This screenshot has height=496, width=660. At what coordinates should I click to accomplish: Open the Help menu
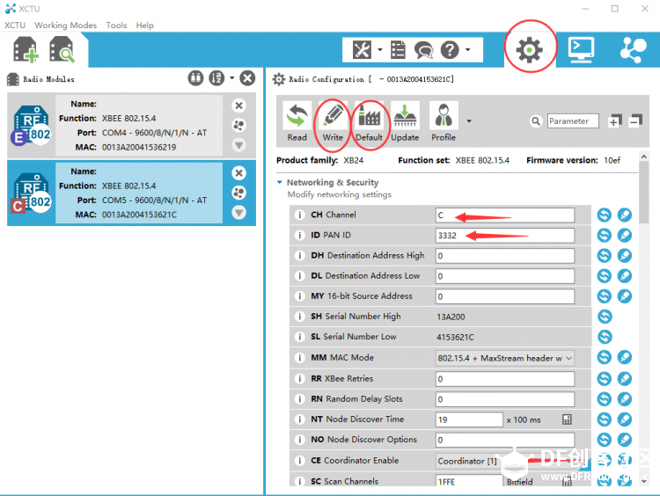coord(145,26)
